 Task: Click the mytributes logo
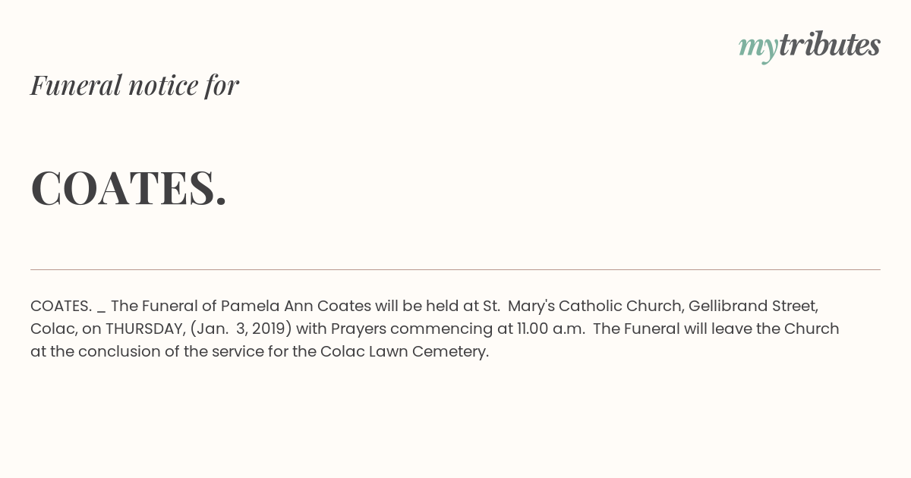pos(809,46)
